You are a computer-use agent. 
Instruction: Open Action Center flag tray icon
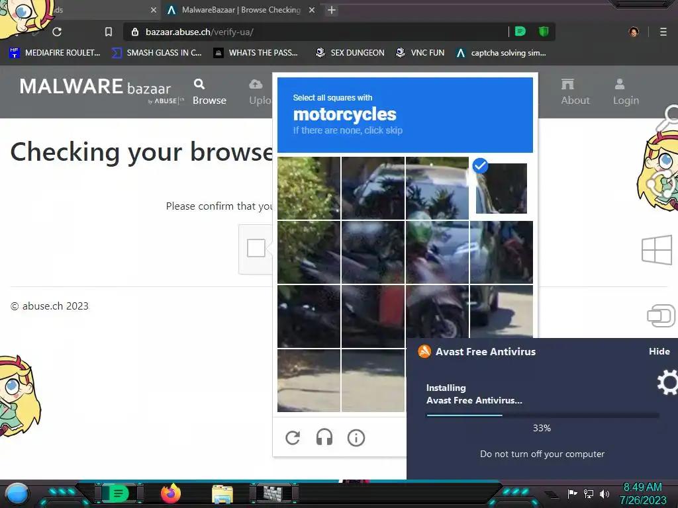pos(572,493)
